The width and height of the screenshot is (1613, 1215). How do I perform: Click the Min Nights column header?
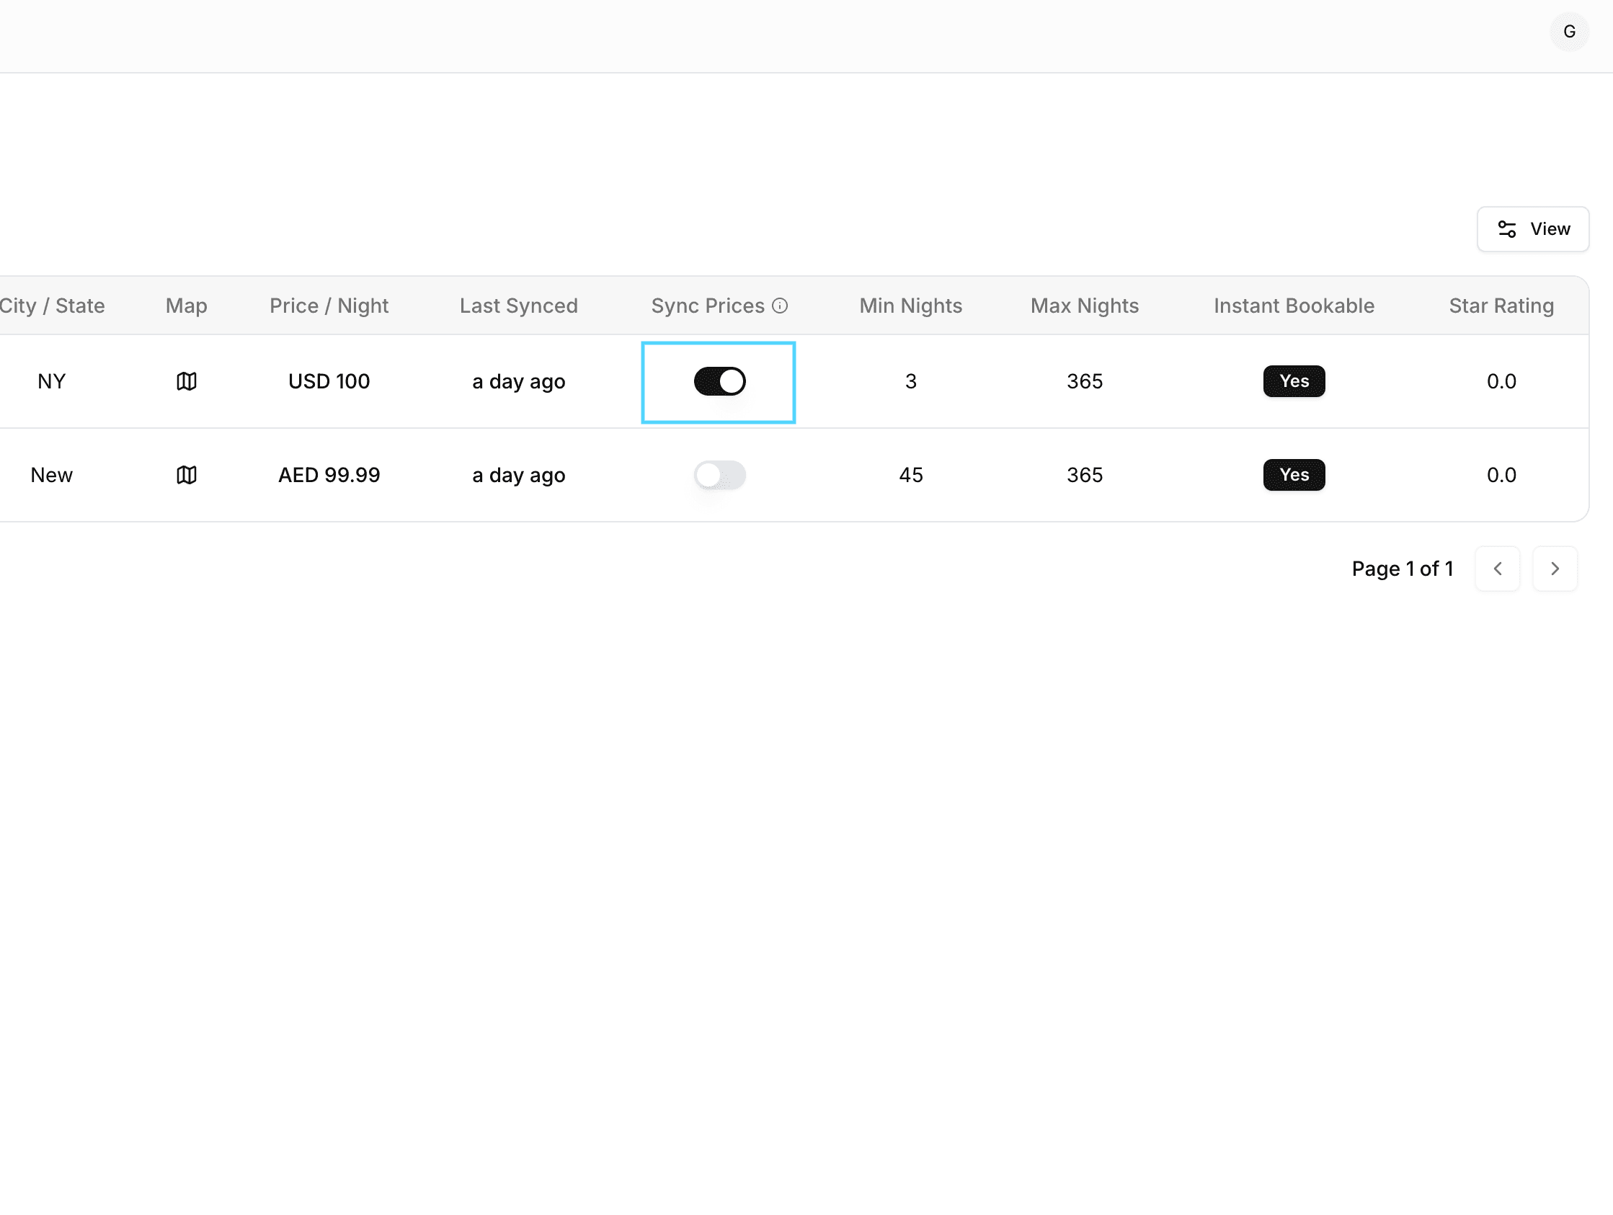910,306
